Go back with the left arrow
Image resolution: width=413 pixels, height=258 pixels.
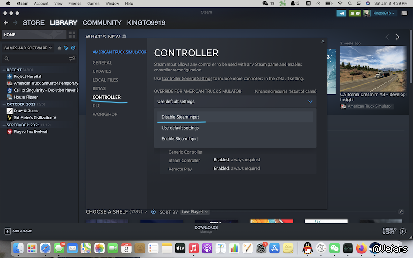point(6,22)
